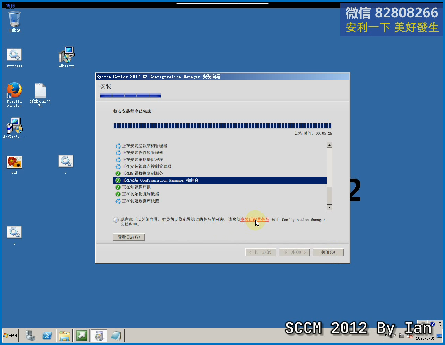Select row 正在创建程序组
445x345 pixels.
(220, 187)
